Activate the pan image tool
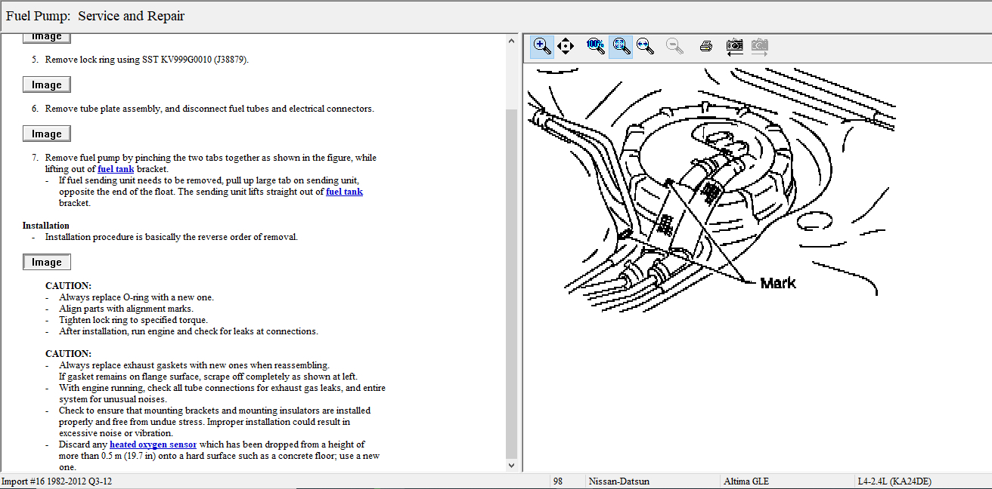The image size is (992, 489). coord(566,46)
